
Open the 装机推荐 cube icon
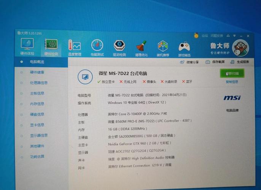163,49
